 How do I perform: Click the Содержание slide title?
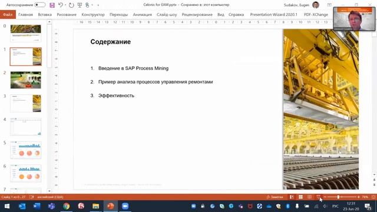111,42
